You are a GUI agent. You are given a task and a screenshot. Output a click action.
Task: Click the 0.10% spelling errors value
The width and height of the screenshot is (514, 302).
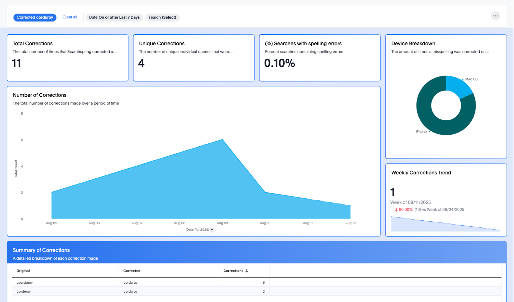click(x=279, y=63)
